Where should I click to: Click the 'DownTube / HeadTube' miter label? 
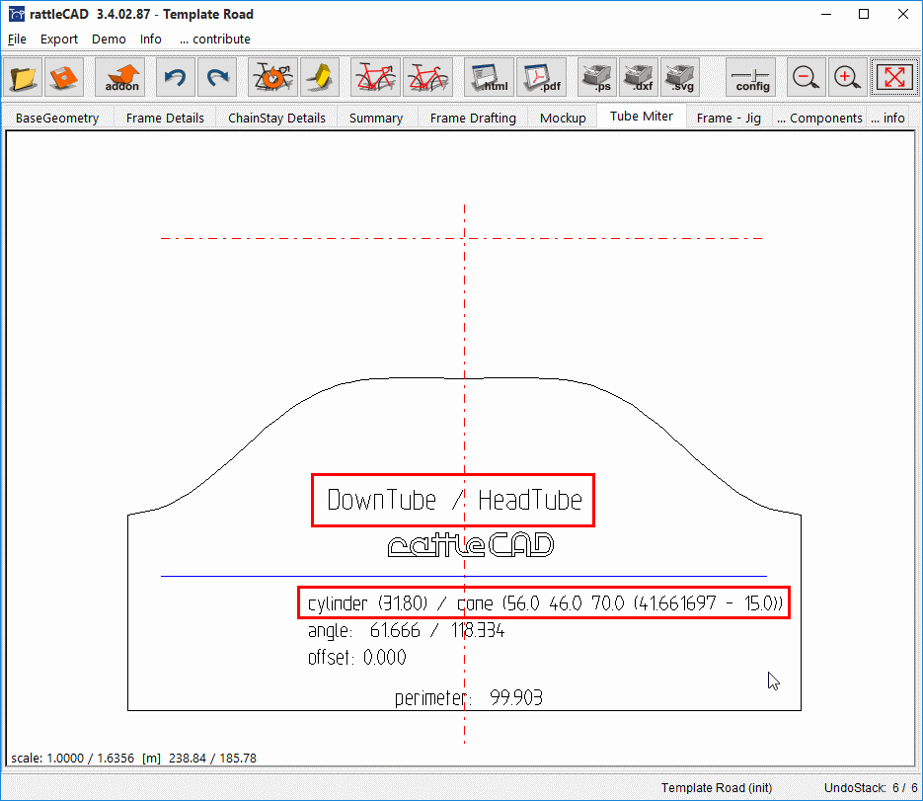click(x=453, y=500)
